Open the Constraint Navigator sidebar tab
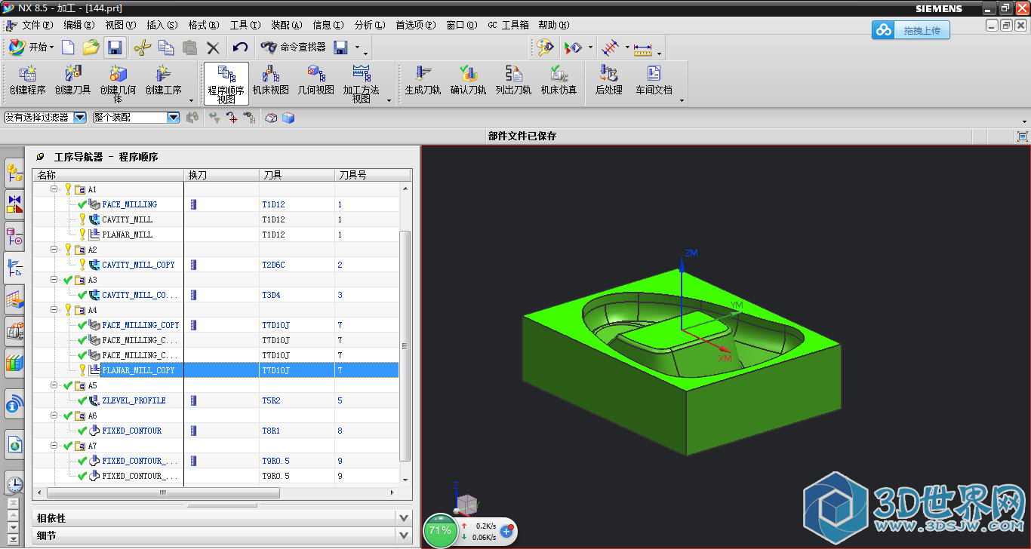 [x=14, y=203]
